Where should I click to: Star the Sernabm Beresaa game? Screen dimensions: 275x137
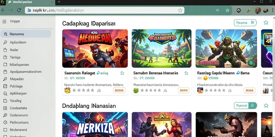pyautogui.click(x=186, y=73)
